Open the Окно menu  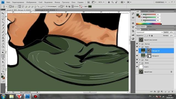(x=73, y=2)
